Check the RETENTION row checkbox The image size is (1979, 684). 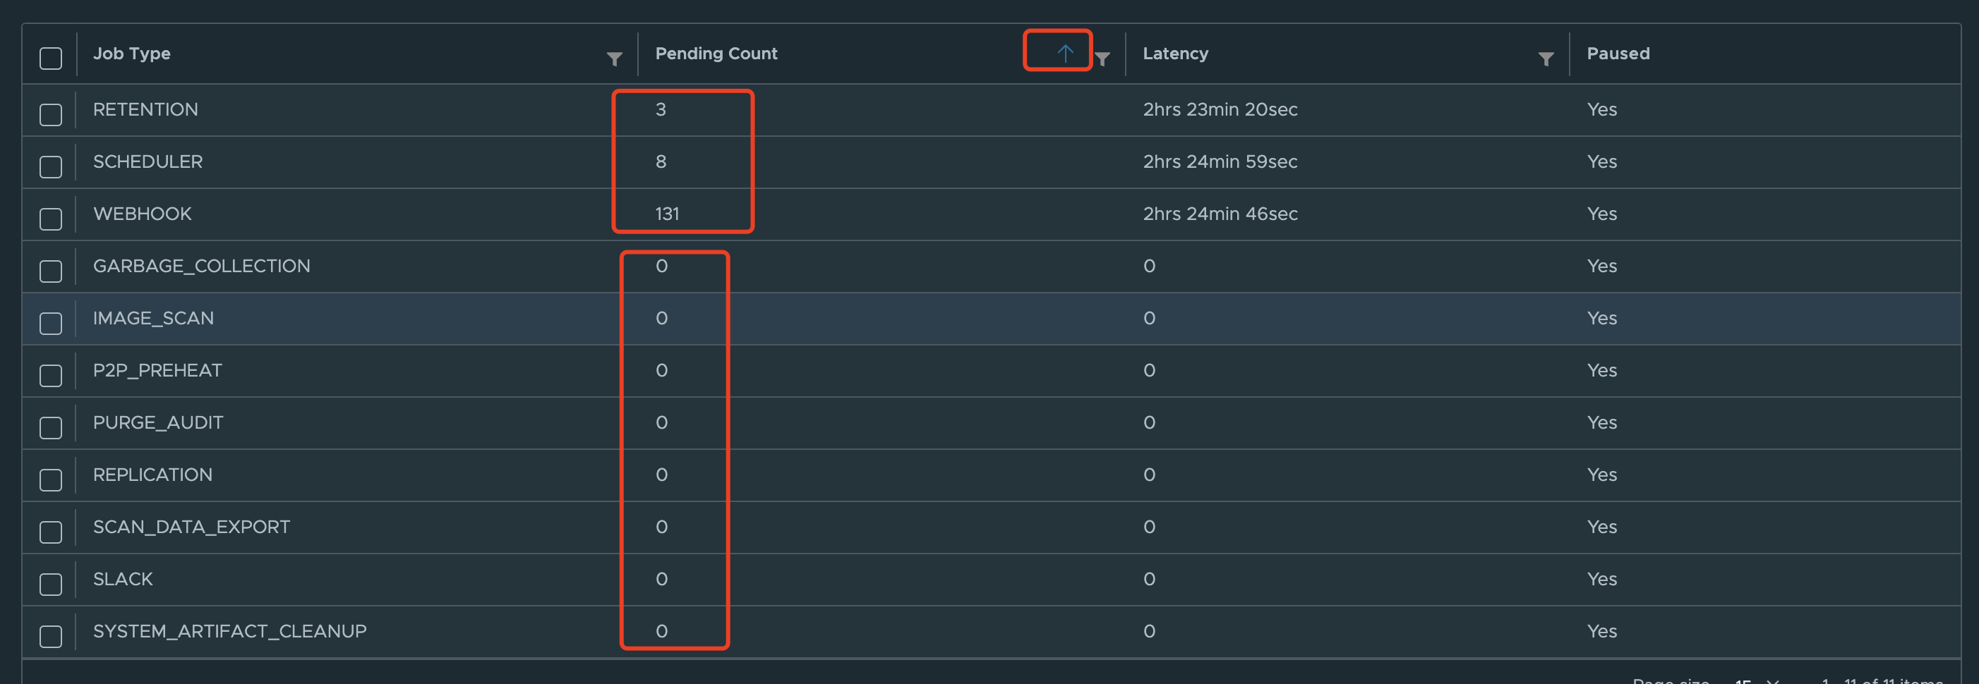(50, 114)
